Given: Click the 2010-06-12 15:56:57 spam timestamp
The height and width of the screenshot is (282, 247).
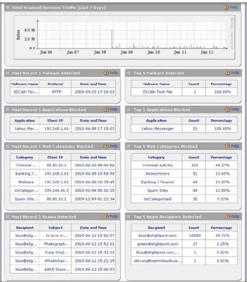Looking at the screenshot, I should 94,236.
